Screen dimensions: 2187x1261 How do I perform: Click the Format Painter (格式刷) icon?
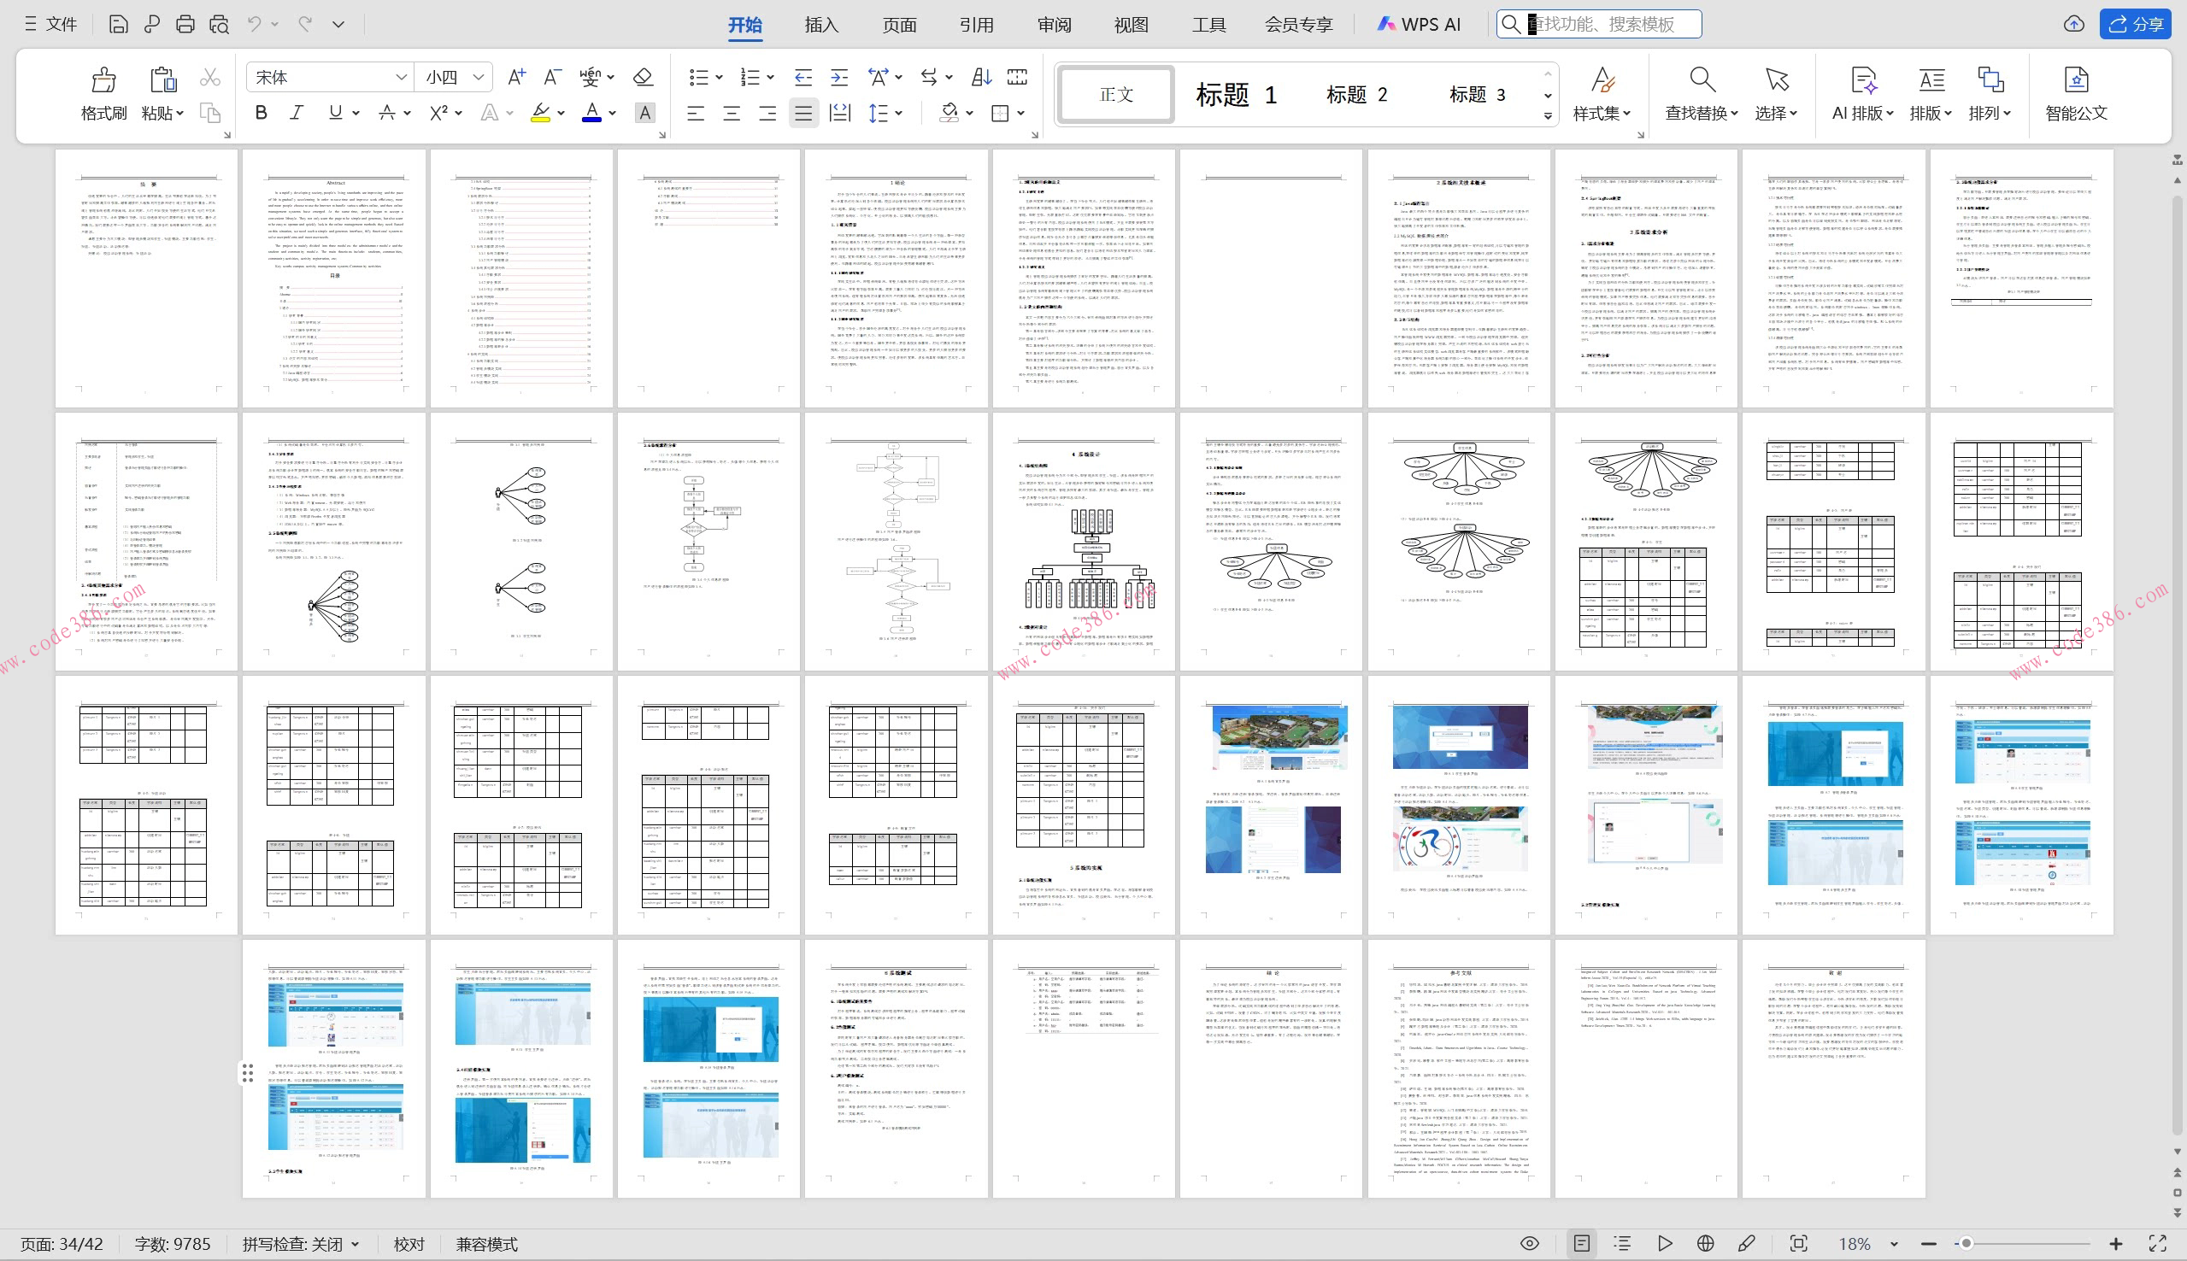point(103,80)
